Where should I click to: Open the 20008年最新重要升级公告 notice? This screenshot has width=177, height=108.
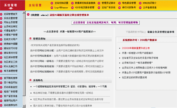click(x=136, y=48)
